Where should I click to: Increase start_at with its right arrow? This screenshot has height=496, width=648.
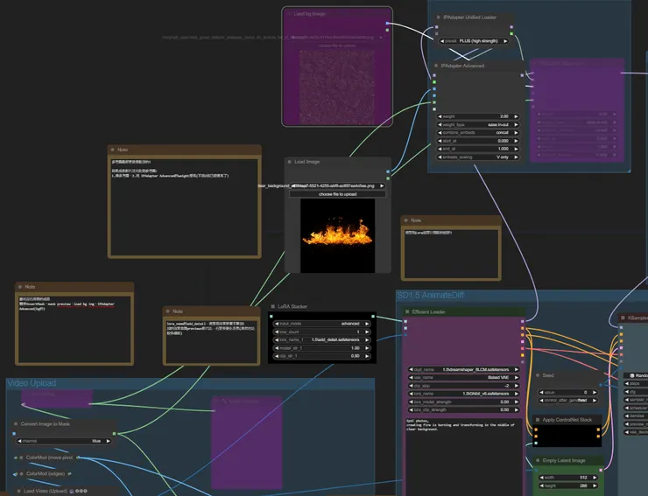tap(516, 141)
